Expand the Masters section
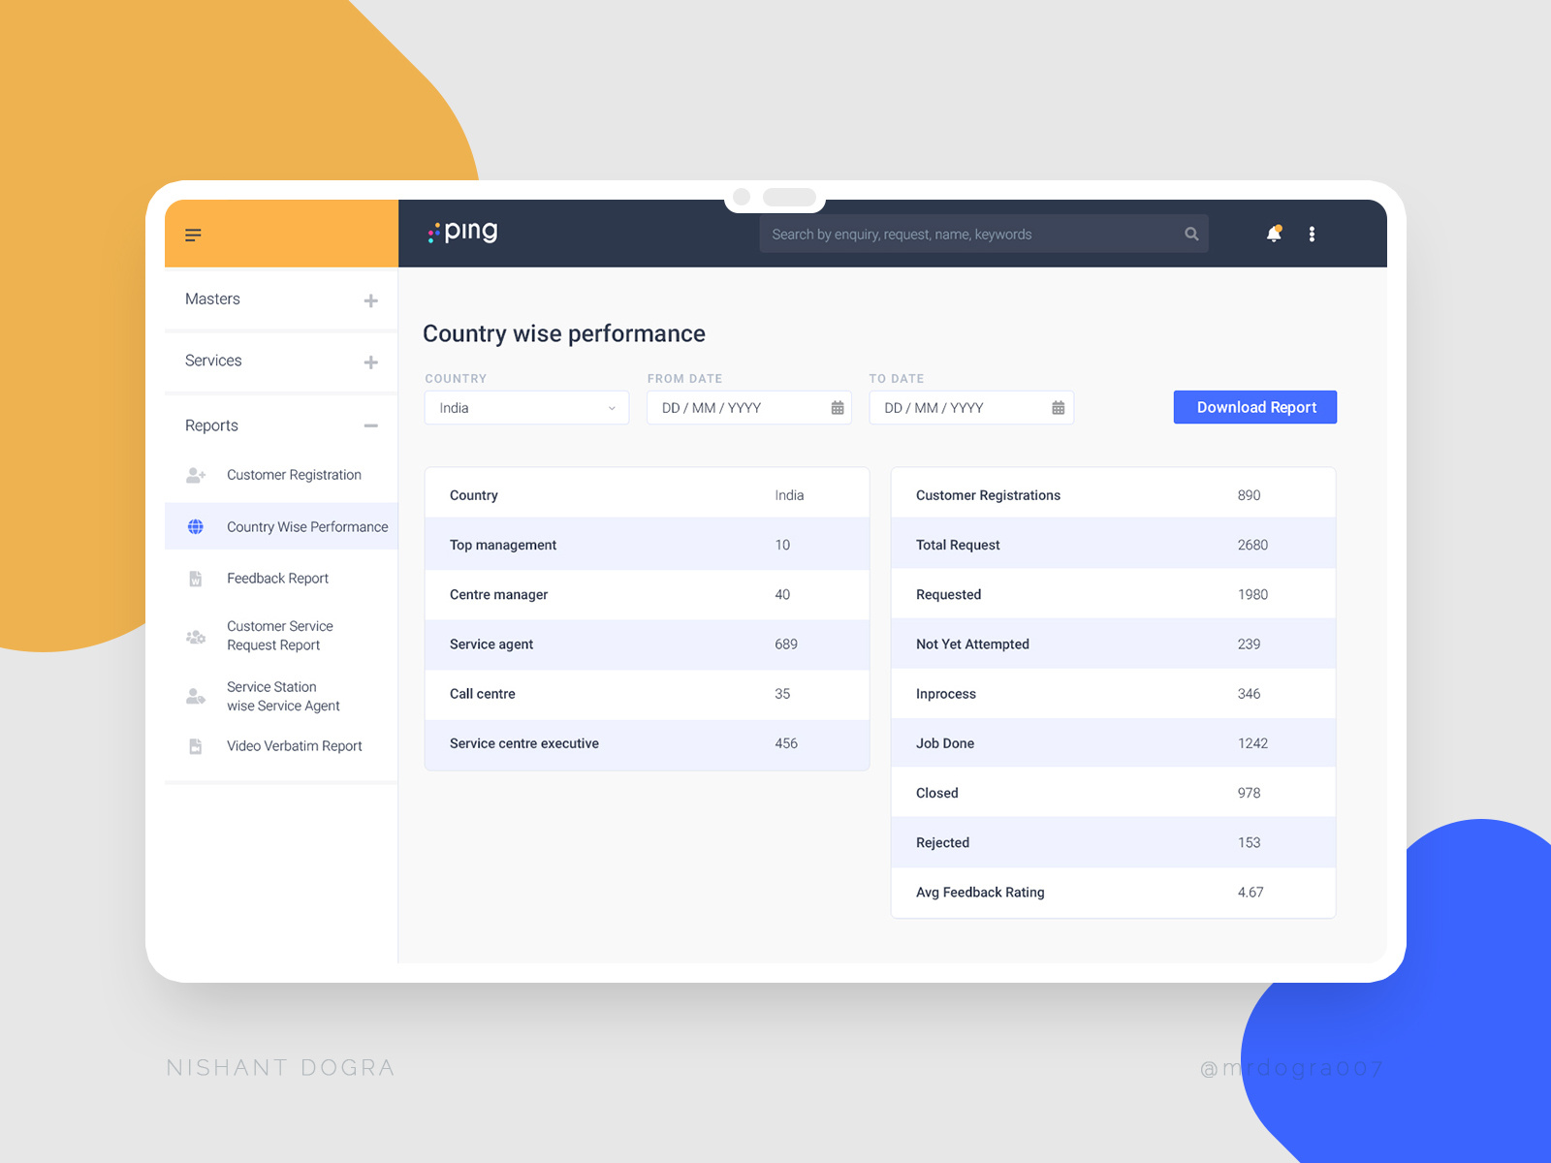This screenshot has width=1551, height=1163. pyautogui.click(x=370, y=299)
